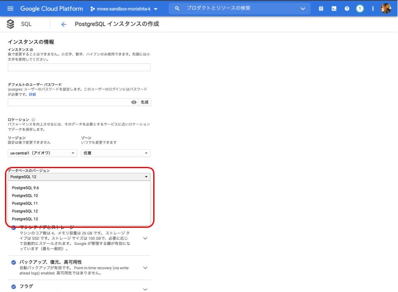The height and width of the screenshot is (292, 398).
Task: Click the location help question icon
Action: pos(33,120)
